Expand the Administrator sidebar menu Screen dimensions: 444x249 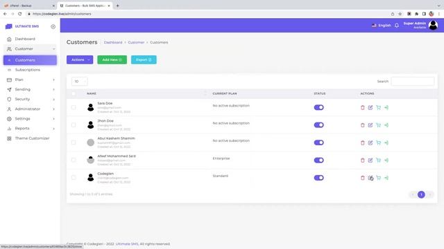tap(30, 109)
